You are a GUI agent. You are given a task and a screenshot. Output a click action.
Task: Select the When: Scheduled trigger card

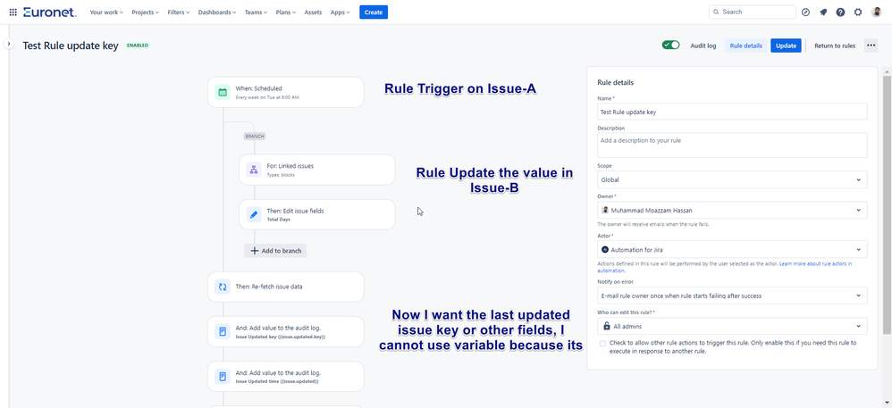click(286, 92)
